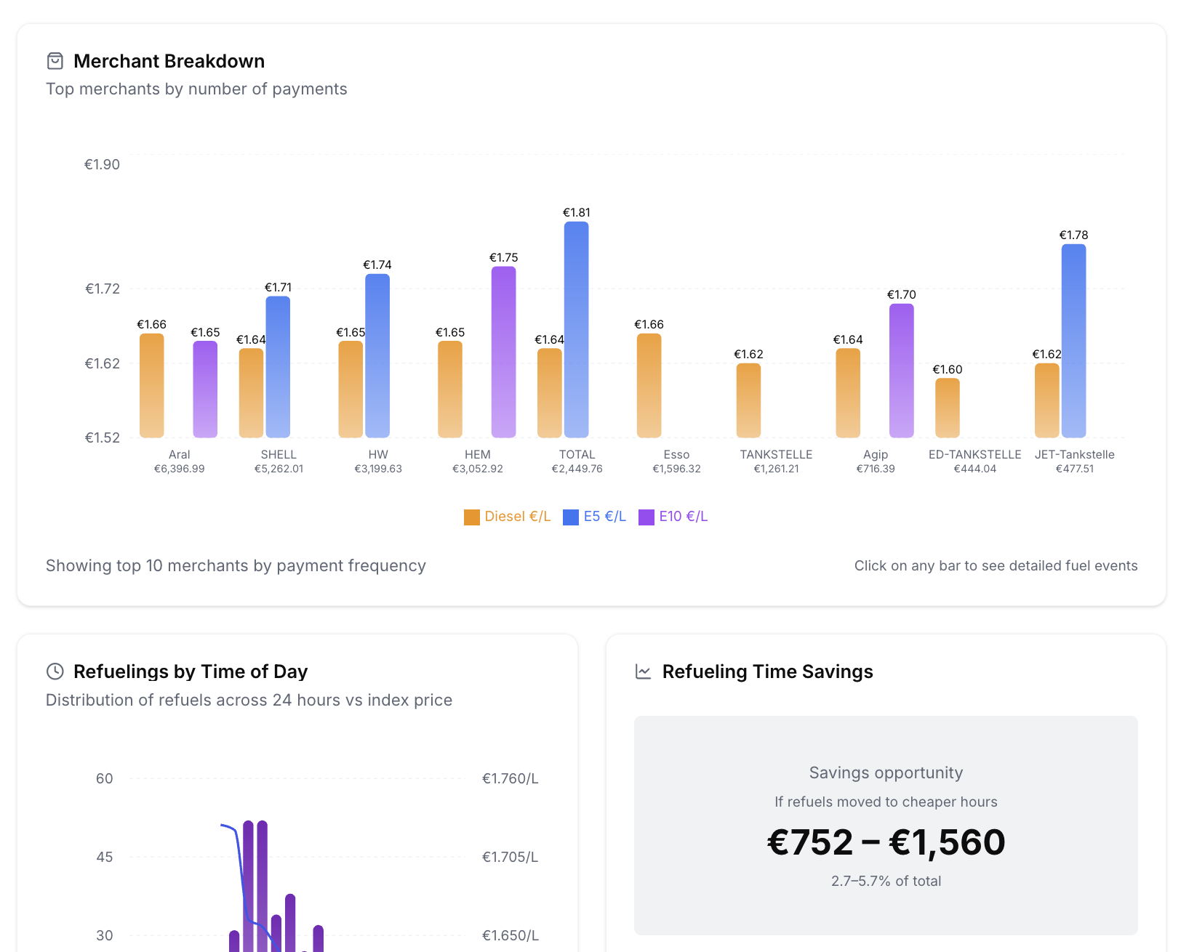Select JET-Tankstelle's €1.78 E5 bar
The height and width of the screenshot is (952, 1181).
point(1073,341)
